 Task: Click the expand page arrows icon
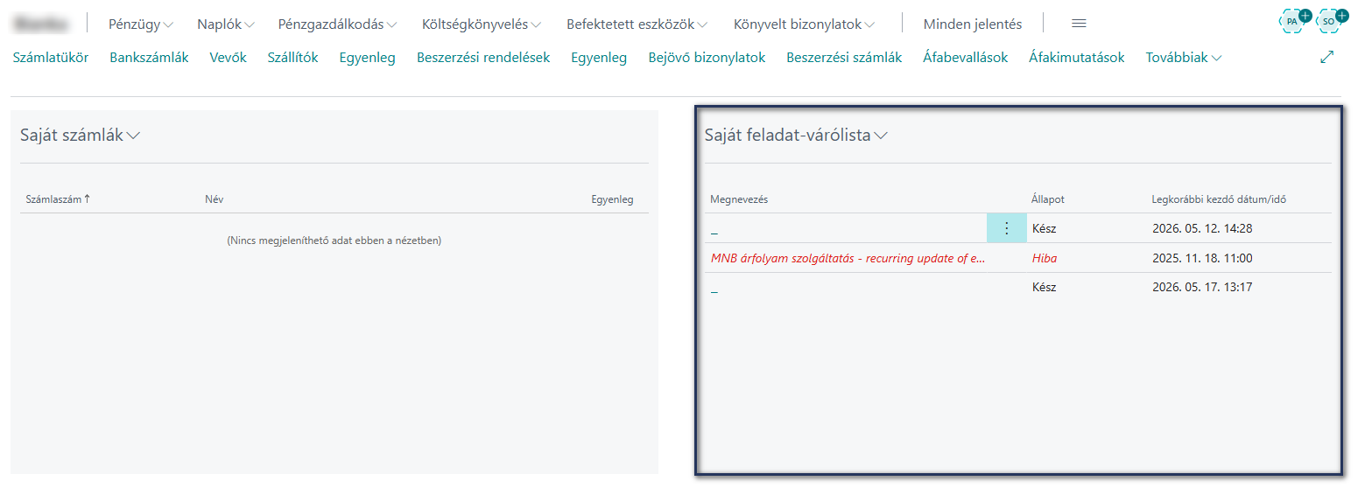point(1326,57)
